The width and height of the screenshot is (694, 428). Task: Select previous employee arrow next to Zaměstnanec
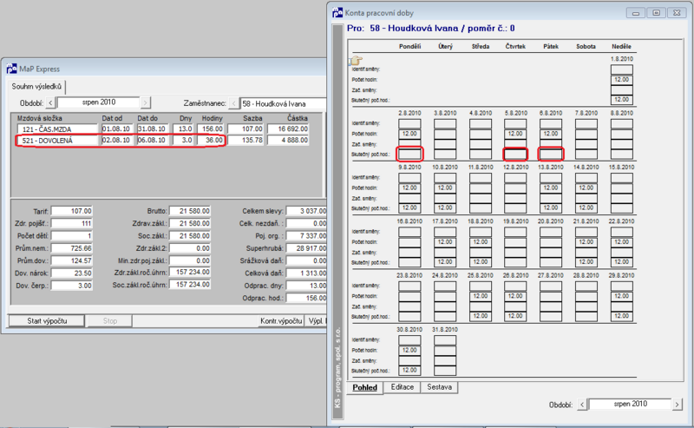coord(234,103)
